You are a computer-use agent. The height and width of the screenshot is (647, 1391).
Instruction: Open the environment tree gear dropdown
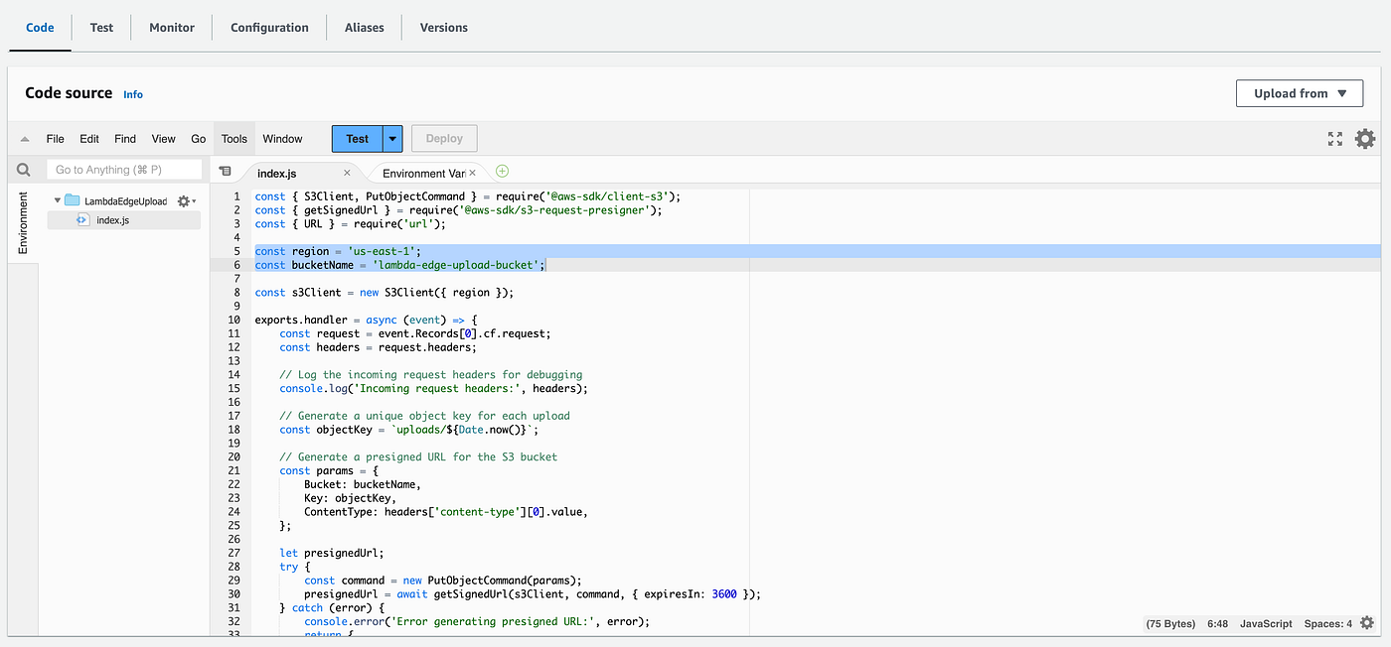(x=186, y=200)
